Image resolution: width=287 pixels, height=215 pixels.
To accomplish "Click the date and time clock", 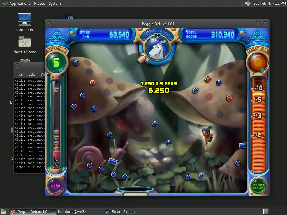I will [x=270, y=3].
